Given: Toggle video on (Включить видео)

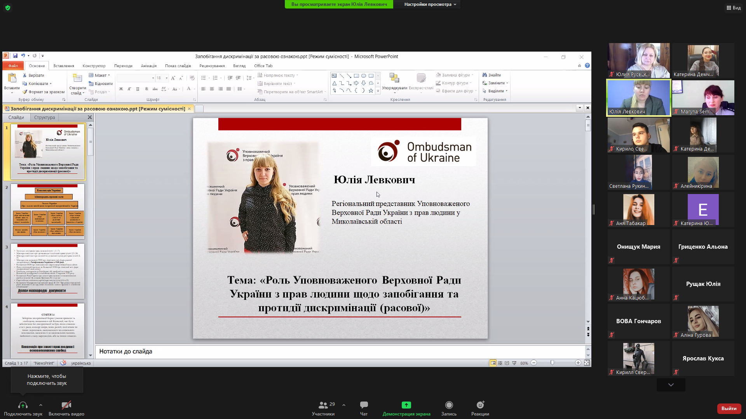Looking at the screenshot, I should pyautogui.click(x=66, y=408).
